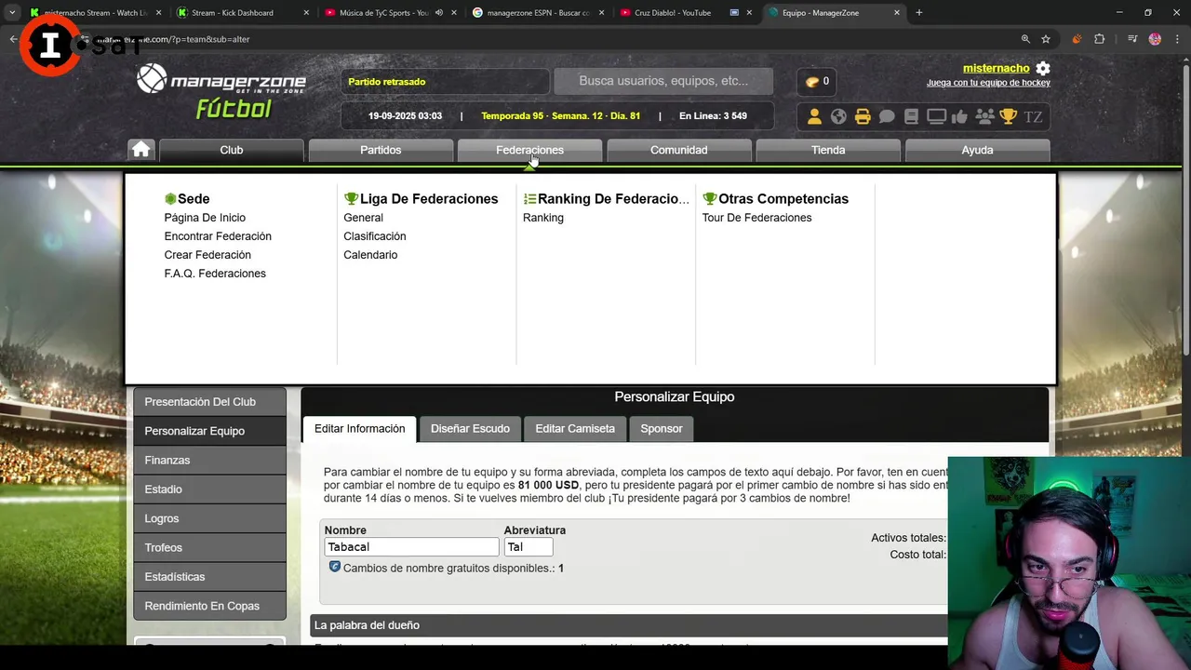
Task: Open Ranking link under Ranking De Federaciones
Action: (x=543, y=218)
